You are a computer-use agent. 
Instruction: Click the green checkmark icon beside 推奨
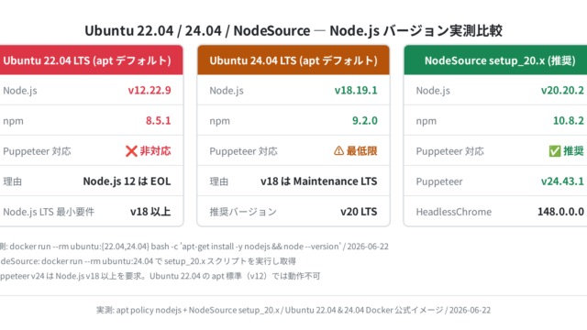click(x=555, y=151)
